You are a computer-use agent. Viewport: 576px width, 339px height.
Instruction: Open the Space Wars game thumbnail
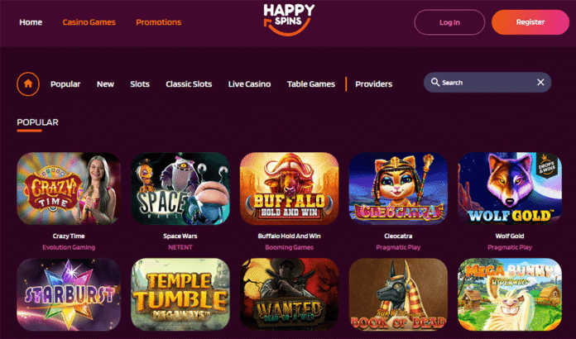pos(180,189)
